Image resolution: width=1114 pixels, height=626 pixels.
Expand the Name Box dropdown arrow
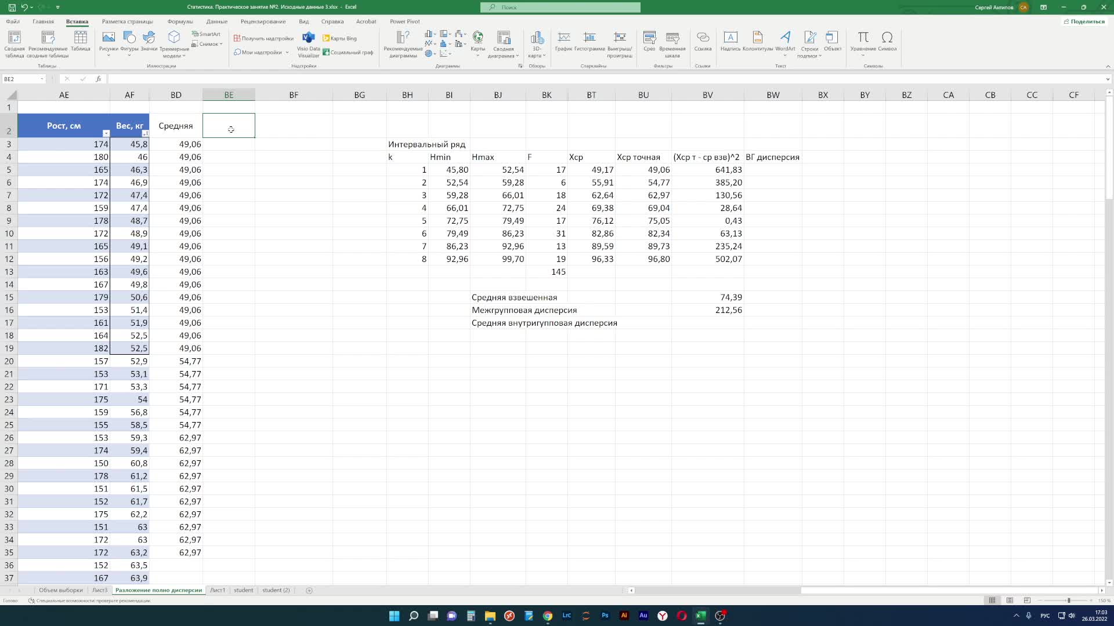(x=42, y=79)
